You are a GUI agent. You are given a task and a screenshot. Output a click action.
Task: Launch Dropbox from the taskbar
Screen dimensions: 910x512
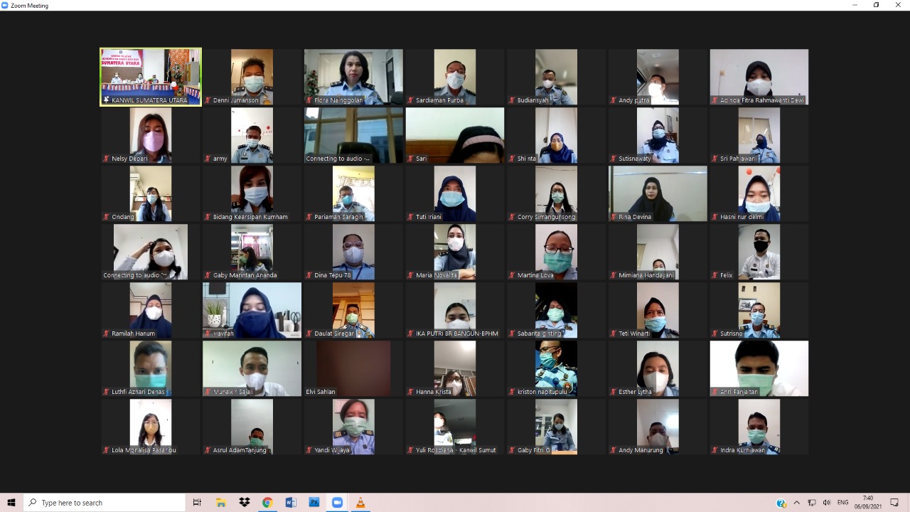pos(245,503)
